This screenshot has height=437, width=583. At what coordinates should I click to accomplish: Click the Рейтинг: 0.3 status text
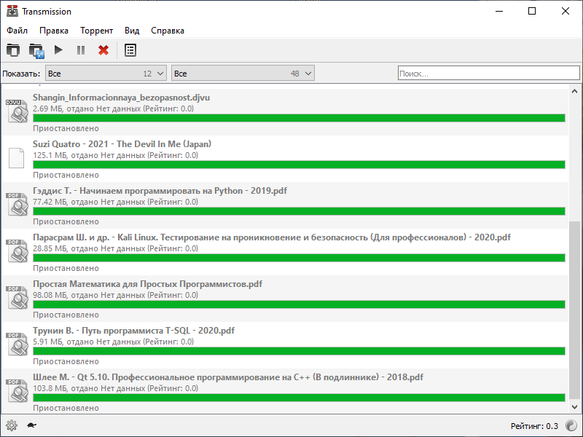click(x=534, y=426)
